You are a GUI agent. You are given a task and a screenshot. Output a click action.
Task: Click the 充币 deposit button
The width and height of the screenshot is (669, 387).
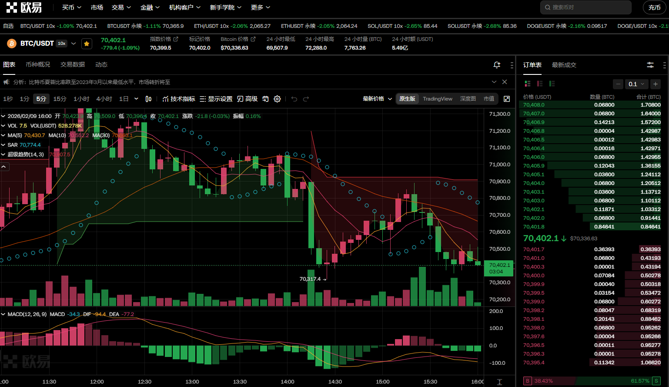pos(654,7)
